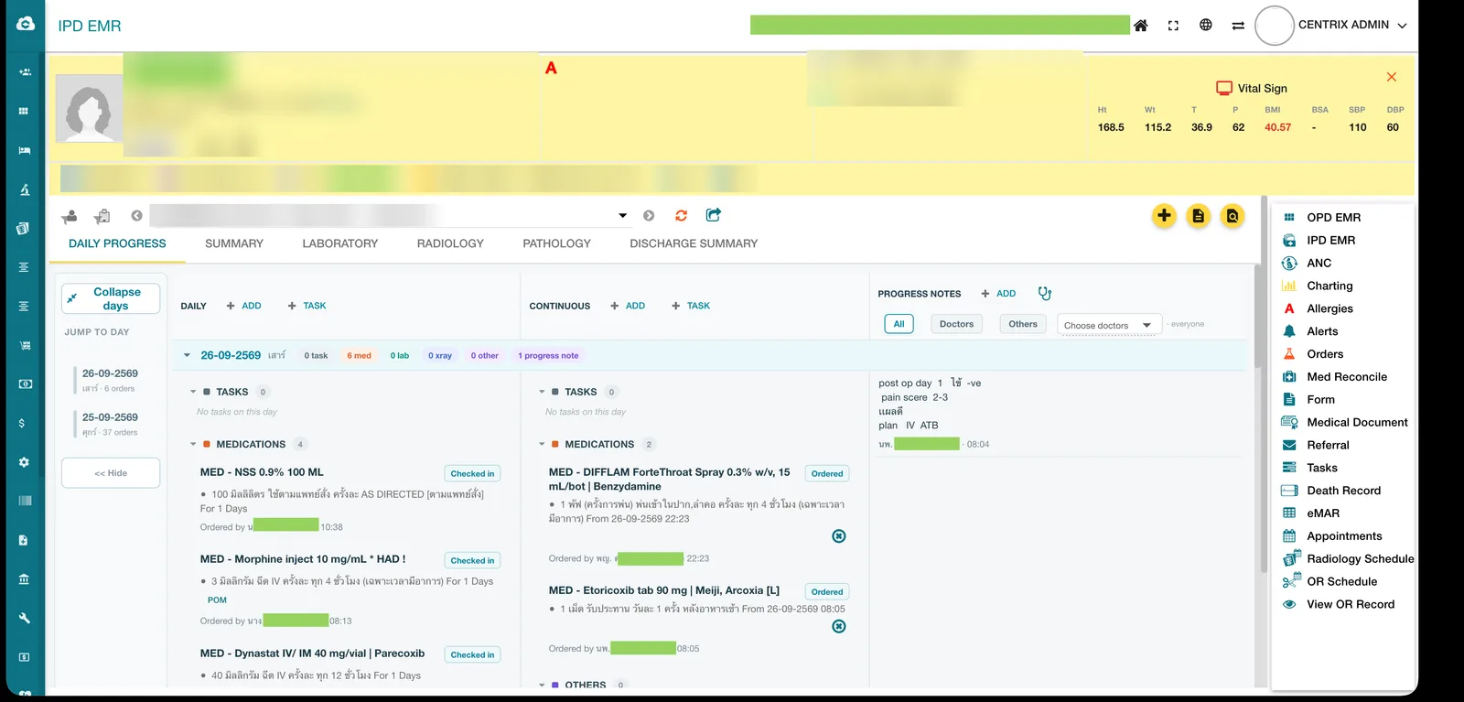Click stethoscope icon in Progress Notes

tap(1044, 294)
